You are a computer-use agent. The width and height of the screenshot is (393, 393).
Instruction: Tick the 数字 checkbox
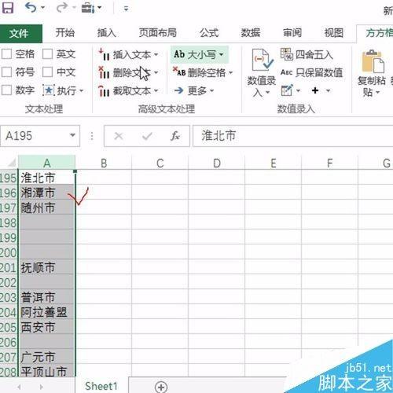(x=6, y=90)
